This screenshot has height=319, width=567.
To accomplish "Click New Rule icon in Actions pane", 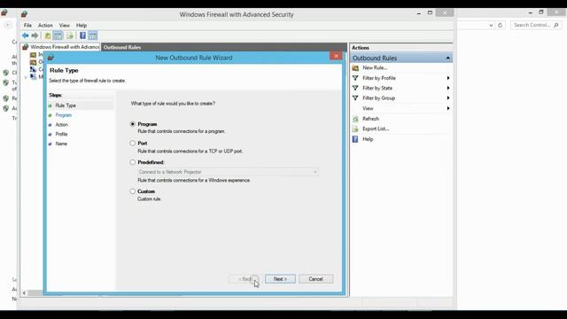I will [x=355, y=68].
